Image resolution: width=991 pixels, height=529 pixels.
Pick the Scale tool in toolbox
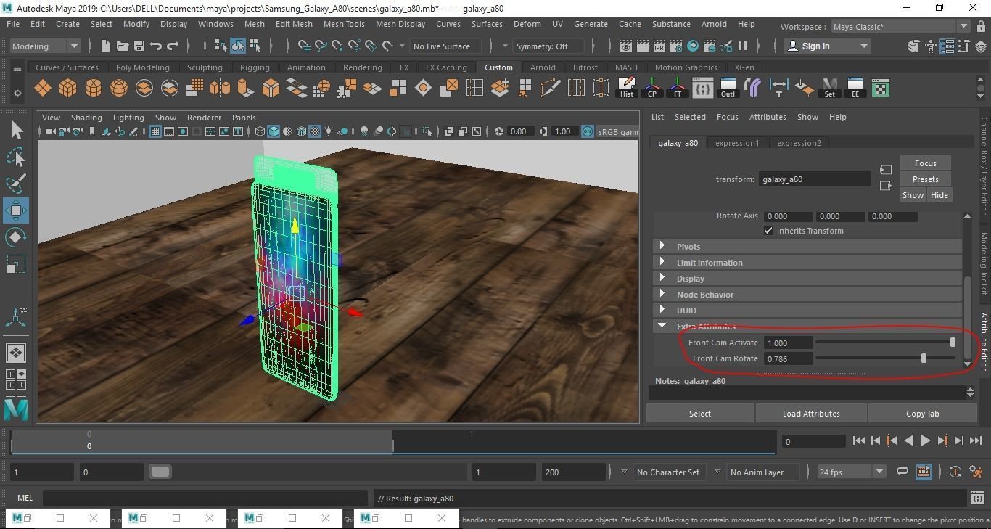pos(16,263)
